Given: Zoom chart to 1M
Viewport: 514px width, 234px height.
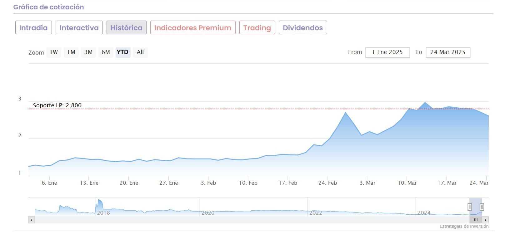Looking at the screenshot, I should click(71, 52).
